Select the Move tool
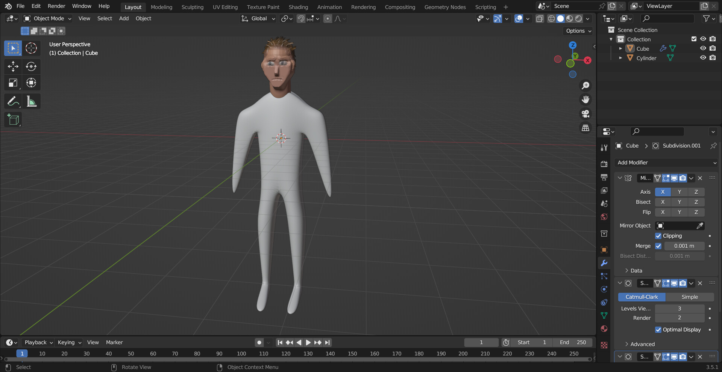722x372 pixels. click(x=13, y=66)
